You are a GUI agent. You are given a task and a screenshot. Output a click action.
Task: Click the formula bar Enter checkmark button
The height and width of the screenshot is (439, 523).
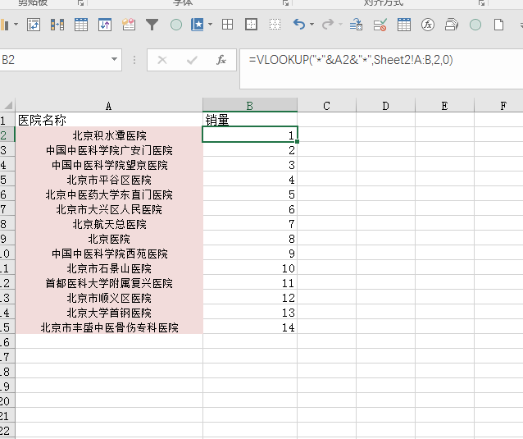192,60
